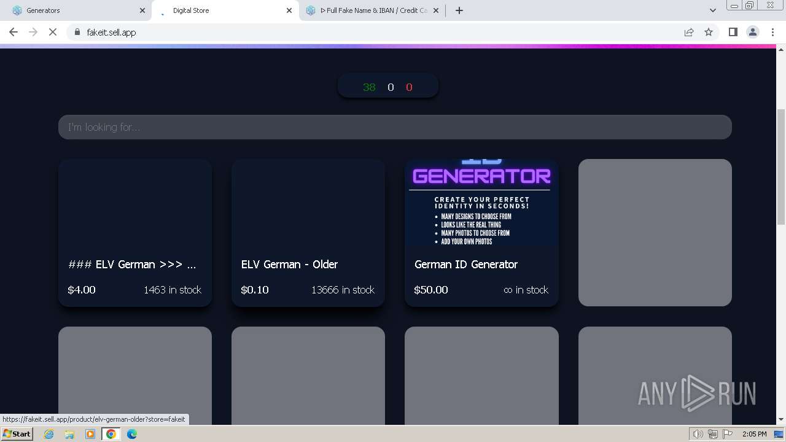Share this page icon

click(689, 32)
